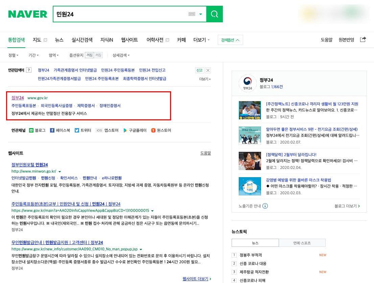Click related search 민원24 주민등록등본
This screenshot has width=374, height=283.
tap(118, 70)
